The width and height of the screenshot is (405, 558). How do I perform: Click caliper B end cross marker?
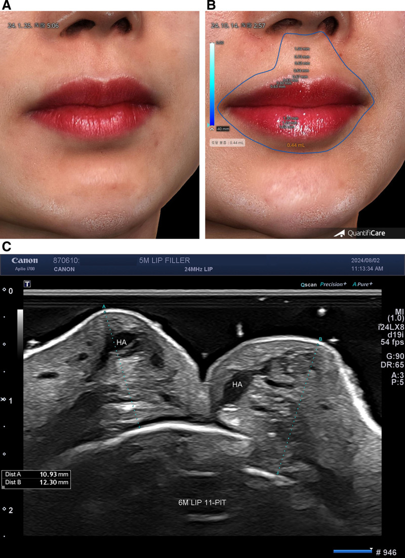click(x=277, y=473)
